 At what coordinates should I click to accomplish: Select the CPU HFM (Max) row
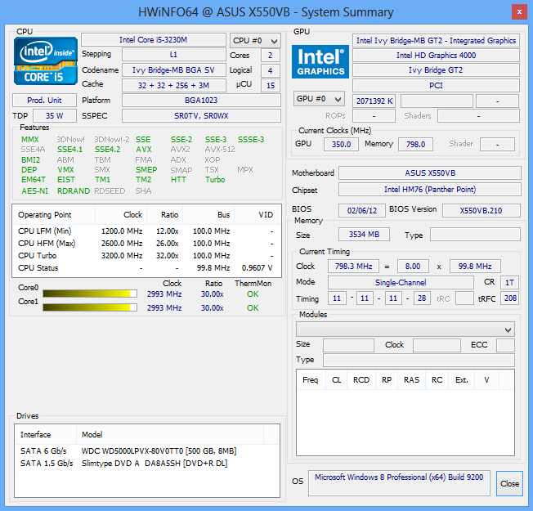pos(146,244)
